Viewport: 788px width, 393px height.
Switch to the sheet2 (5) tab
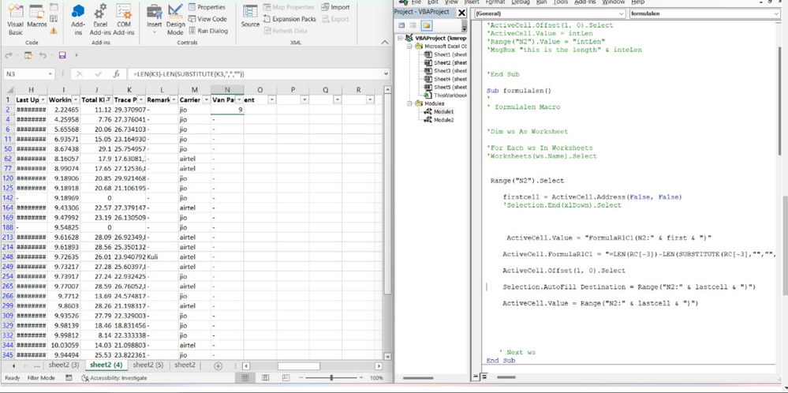point(148,365)
